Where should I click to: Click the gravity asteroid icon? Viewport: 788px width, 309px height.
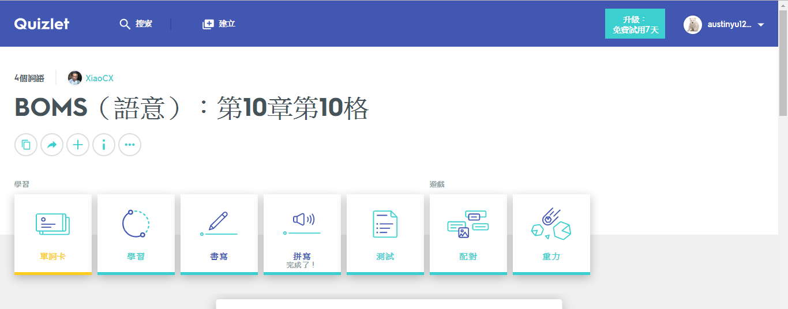pyautogui.click(x=551, y=224)
